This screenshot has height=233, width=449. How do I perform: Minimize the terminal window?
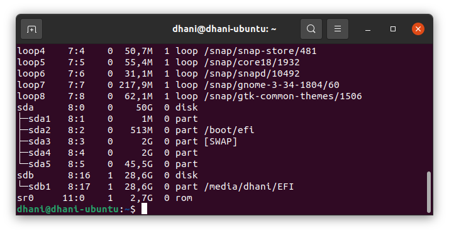(368, 29)
